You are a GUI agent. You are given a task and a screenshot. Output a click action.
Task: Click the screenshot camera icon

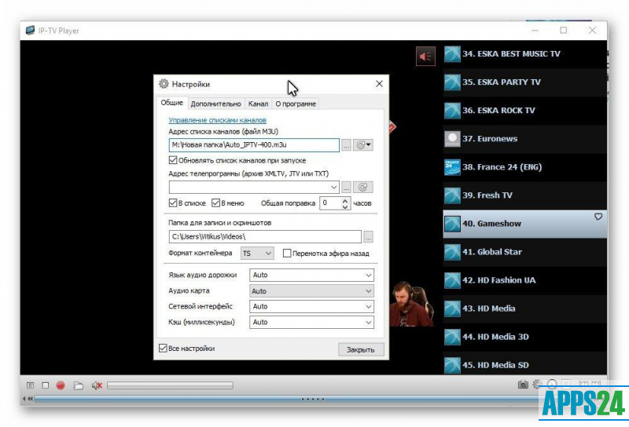(523, 385)
